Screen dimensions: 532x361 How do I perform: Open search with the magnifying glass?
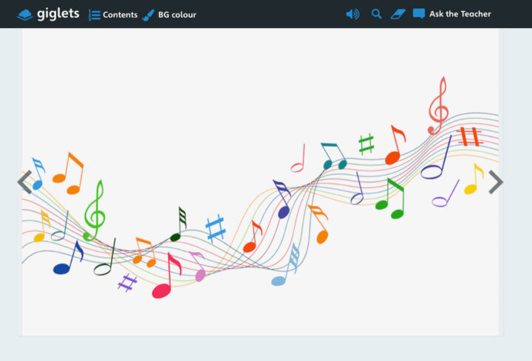376,14
